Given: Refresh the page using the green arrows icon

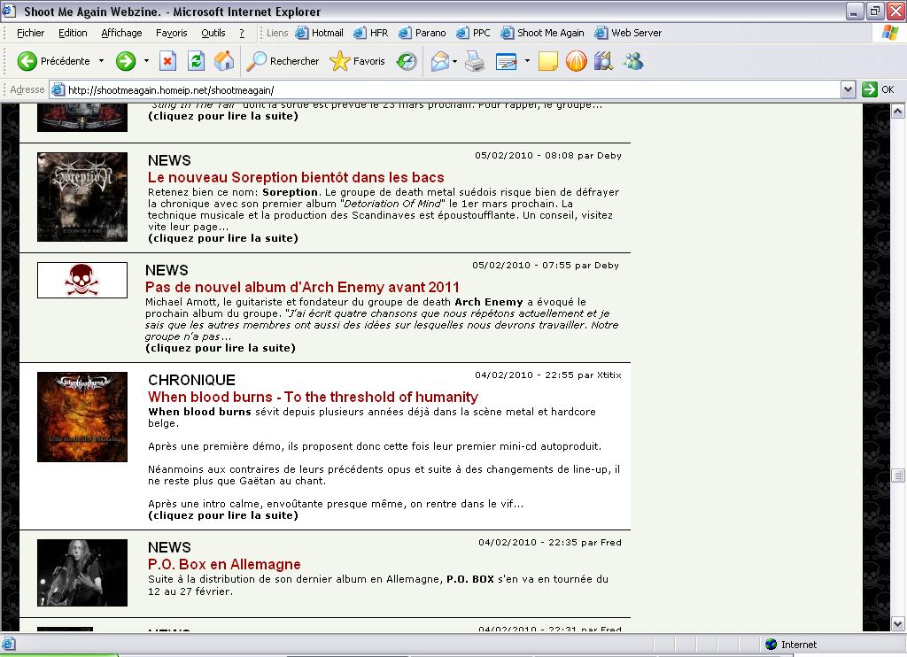Looking at the screenshot, I should 196,61.
